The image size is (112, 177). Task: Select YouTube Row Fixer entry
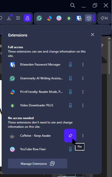[x=33, y=149]
